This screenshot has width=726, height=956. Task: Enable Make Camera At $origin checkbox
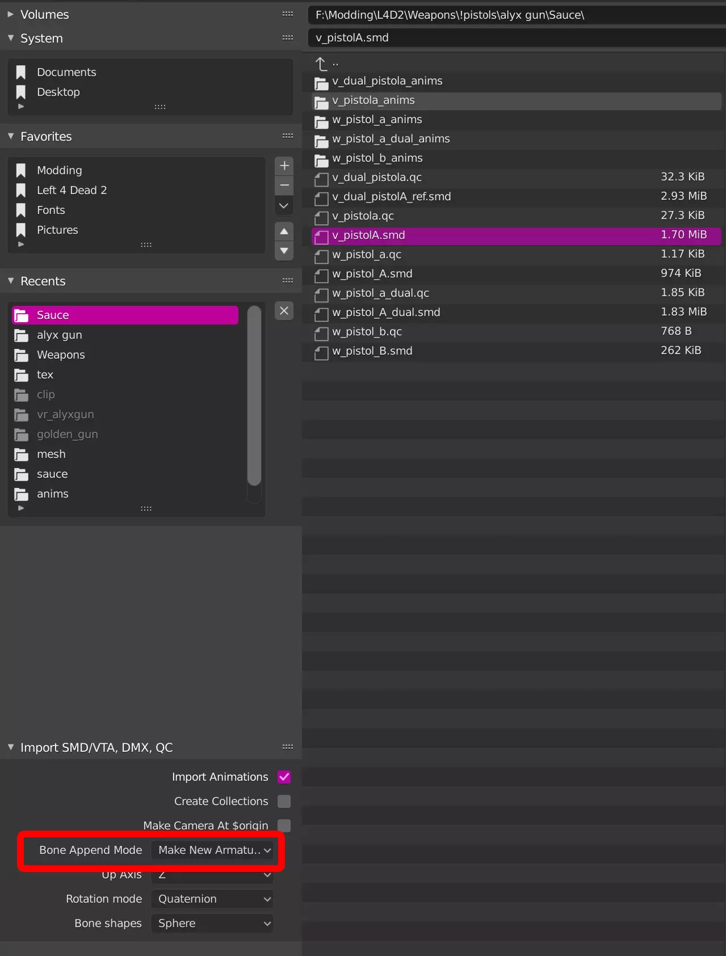click(x=284, y=825)
